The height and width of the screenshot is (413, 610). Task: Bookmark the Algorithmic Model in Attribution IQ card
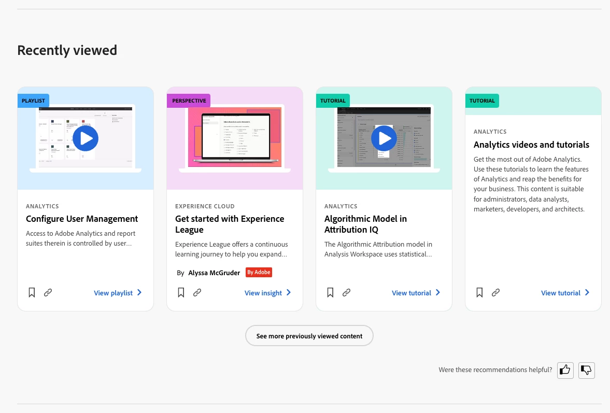330,292
